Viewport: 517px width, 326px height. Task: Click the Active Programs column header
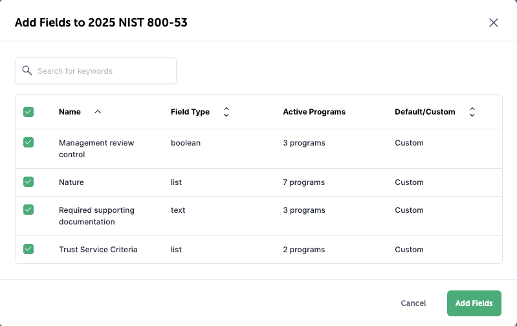[x=314, y=112]
